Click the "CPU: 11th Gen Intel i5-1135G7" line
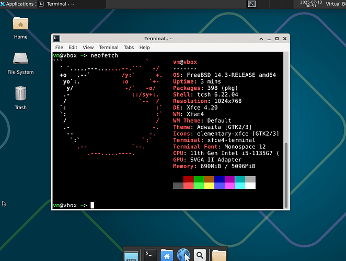This screenshot has height=261, width=346. click(x=226, y=153)
